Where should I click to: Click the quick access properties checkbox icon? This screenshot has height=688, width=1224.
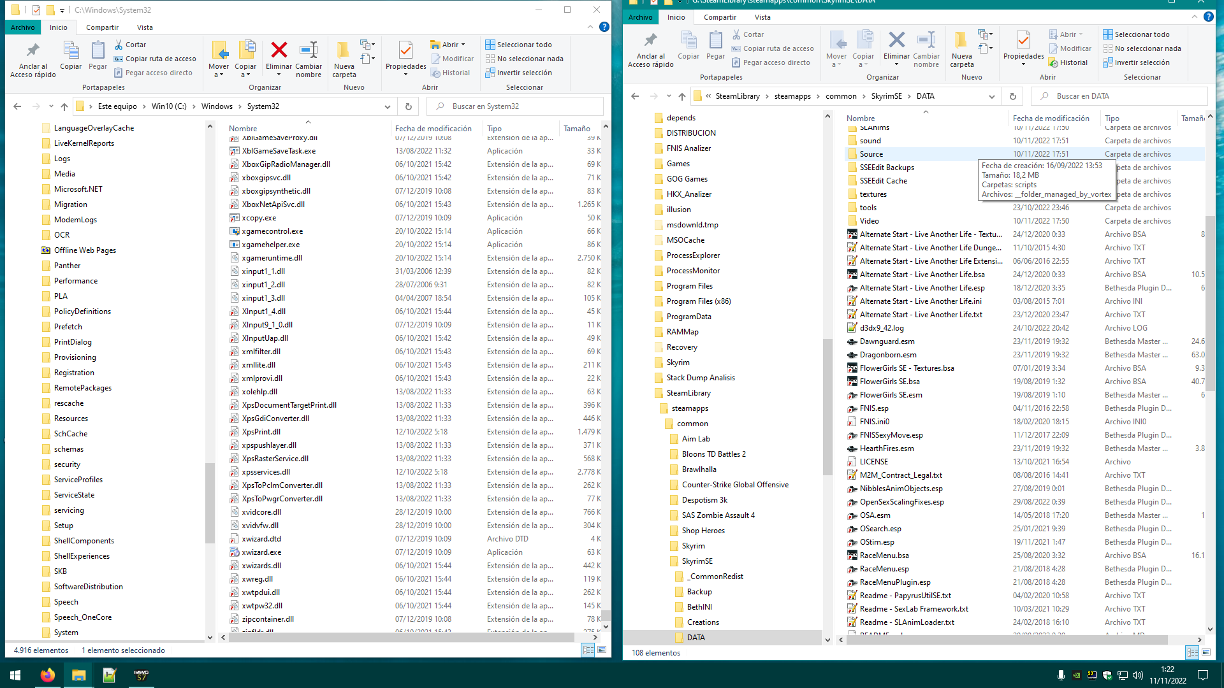pos(36,10)
